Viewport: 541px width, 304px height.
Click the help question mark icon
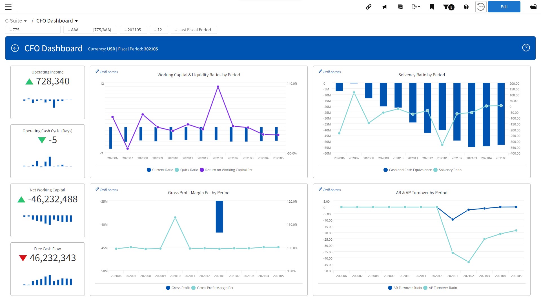pos(466,7)
